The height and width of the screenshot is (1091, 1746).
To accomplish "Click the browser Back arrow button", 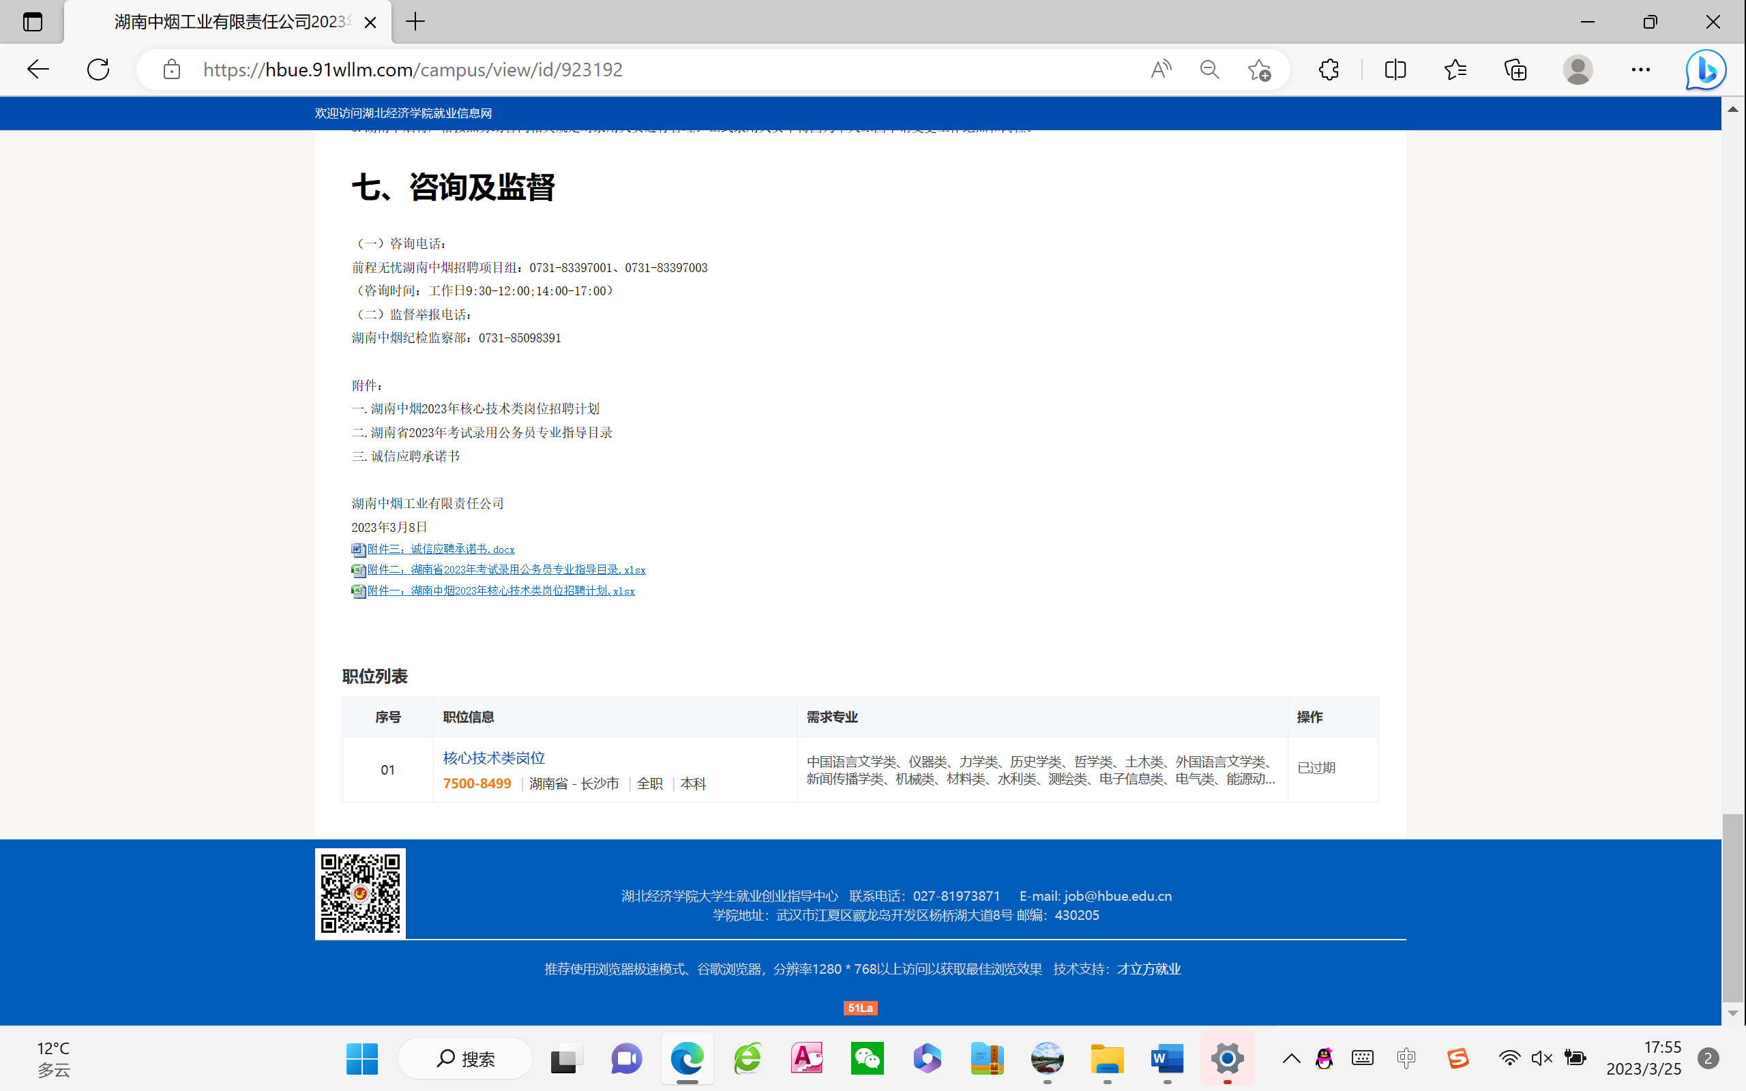I will click(x=38, y=70).
